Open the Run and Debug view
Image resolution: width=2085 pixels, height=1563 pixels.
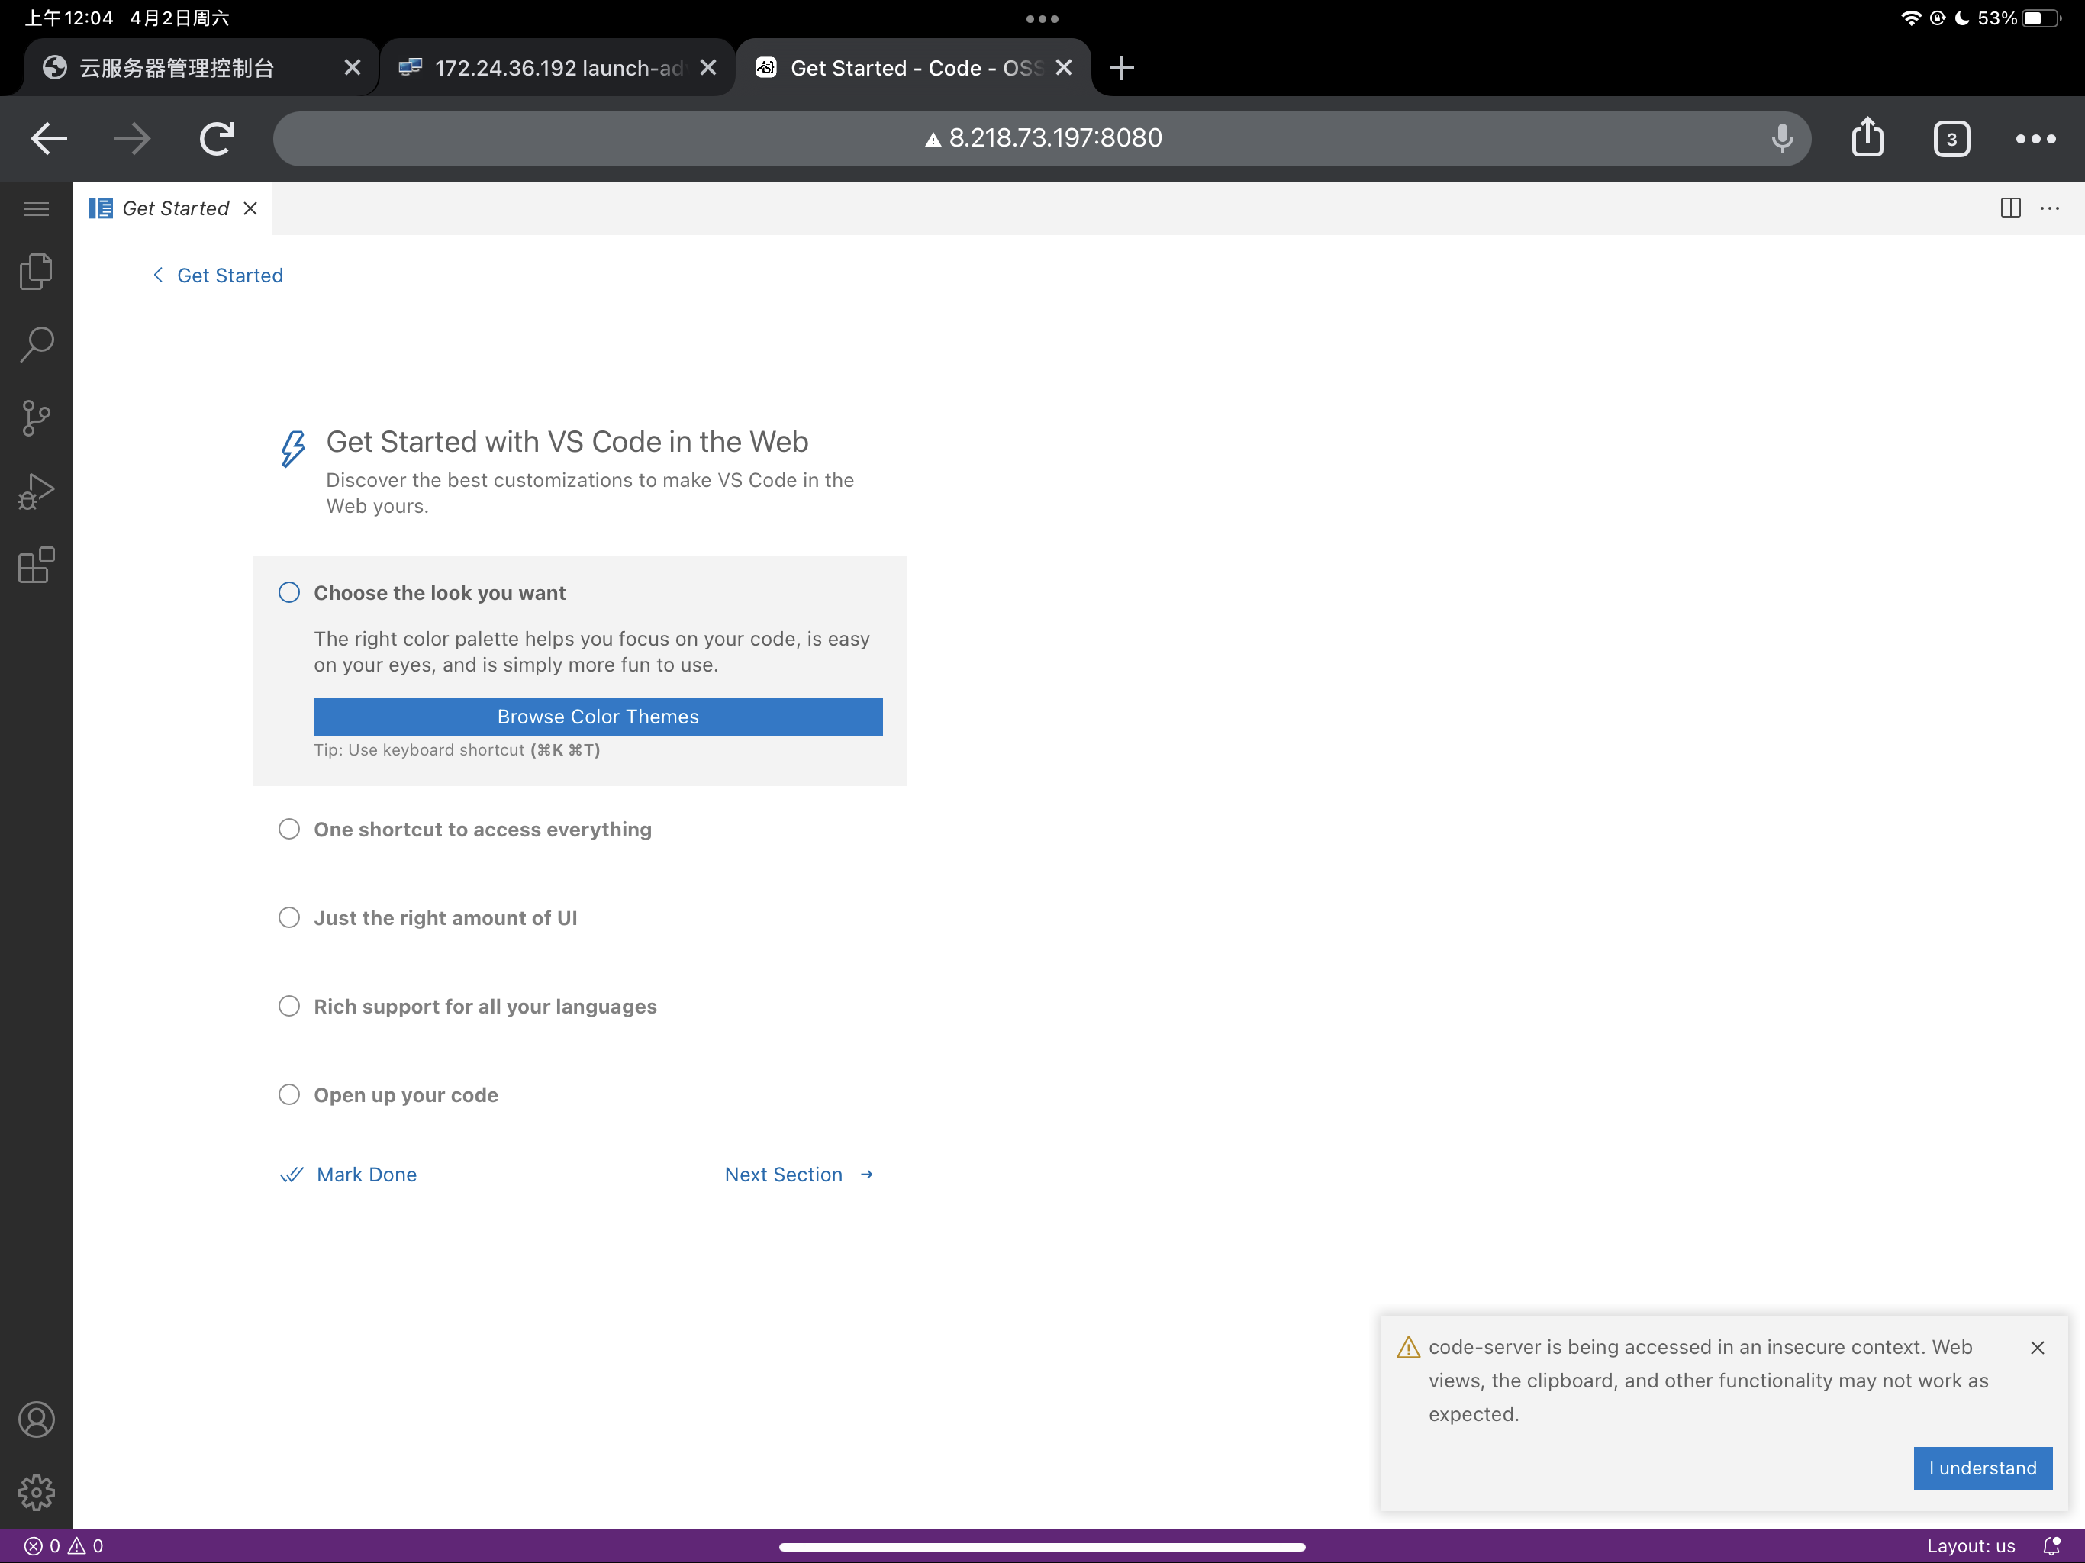(36, 491)
